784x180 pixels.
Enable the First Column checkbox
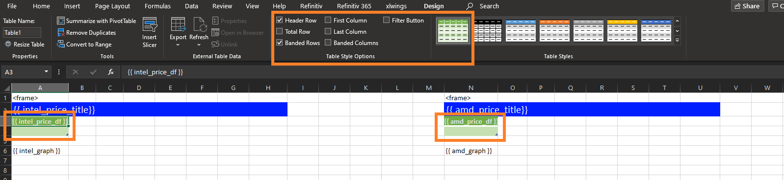[328, 21]
